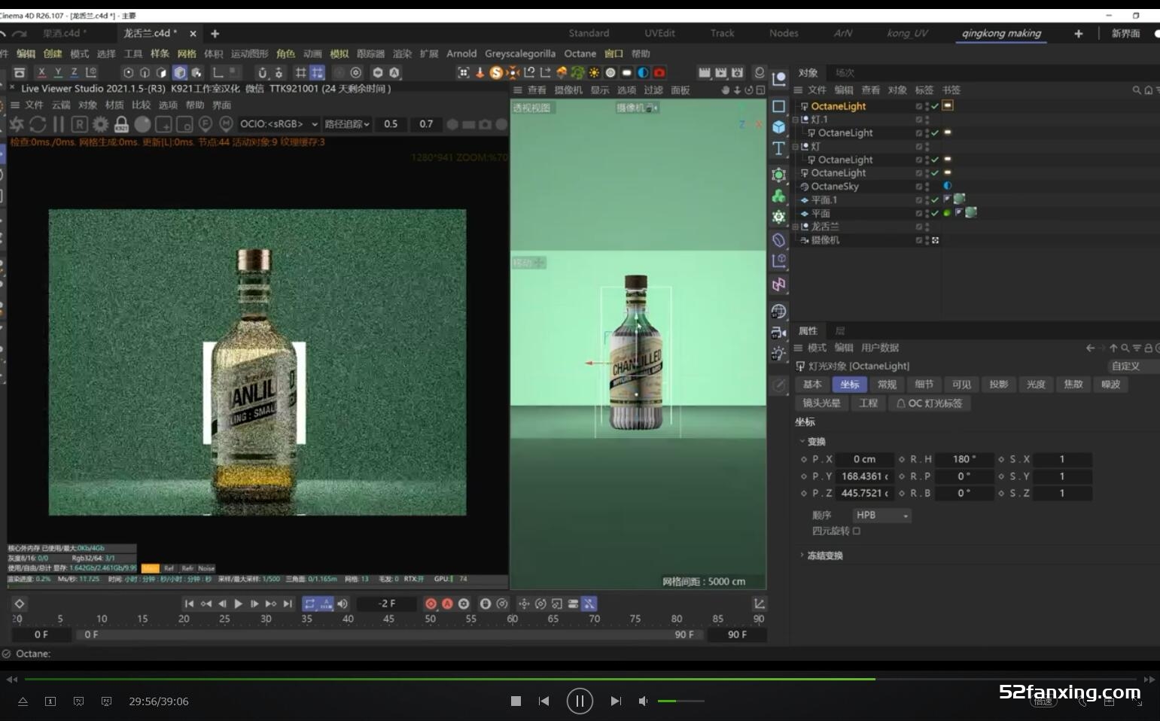Click the green cloner MoGraph icon

point(779,196)
